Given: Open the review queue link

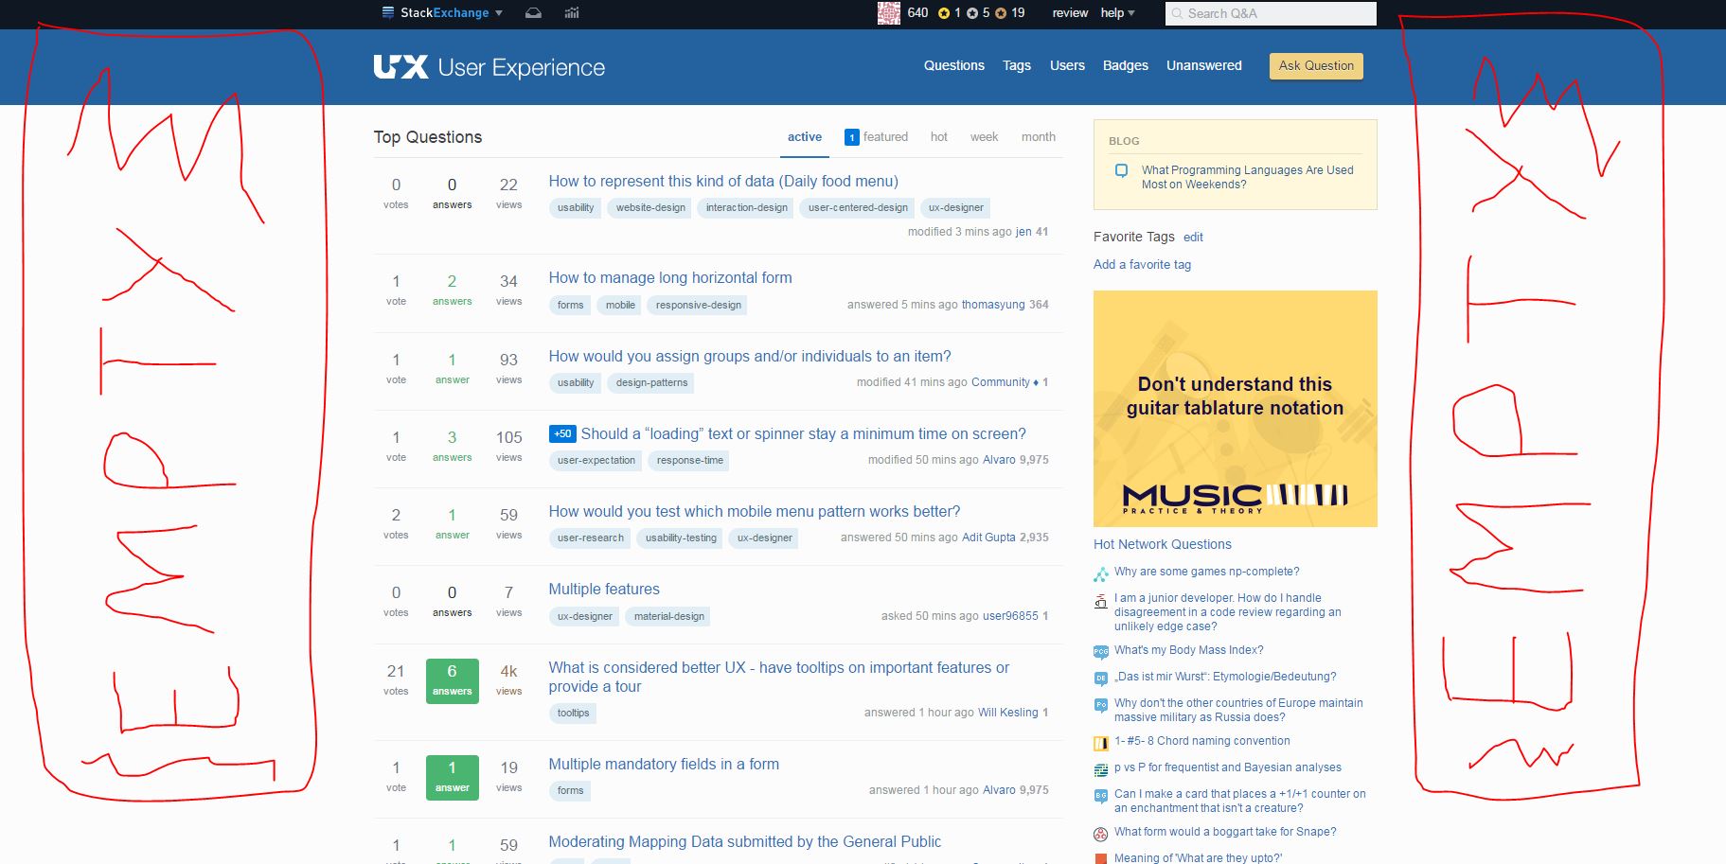Looking at the screenshot, I should 1070,13.
